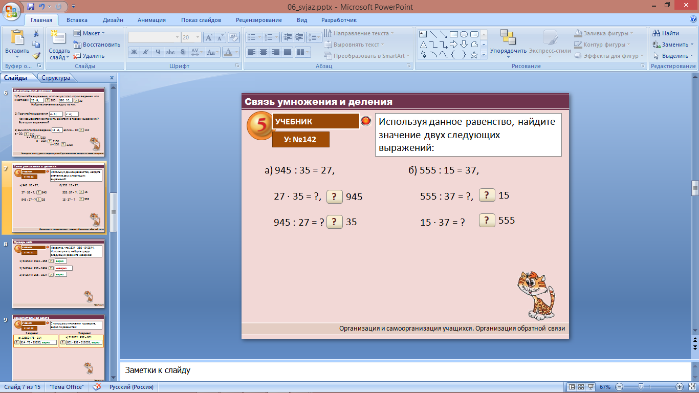Screen dimensions: 699x393
Task: Toggle underline Ч formatting
Action: click(158, 52)
